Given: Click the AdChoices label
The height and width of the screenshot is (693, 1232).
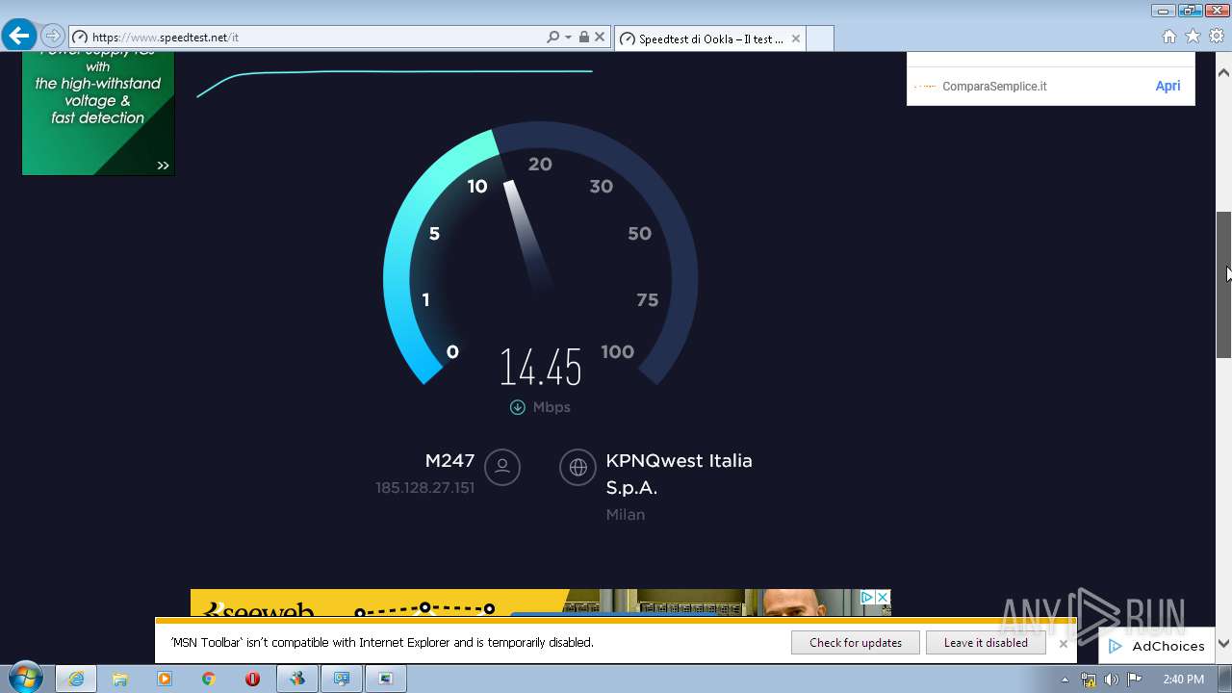Looking at the screenshot, I should click(1168, 647).
